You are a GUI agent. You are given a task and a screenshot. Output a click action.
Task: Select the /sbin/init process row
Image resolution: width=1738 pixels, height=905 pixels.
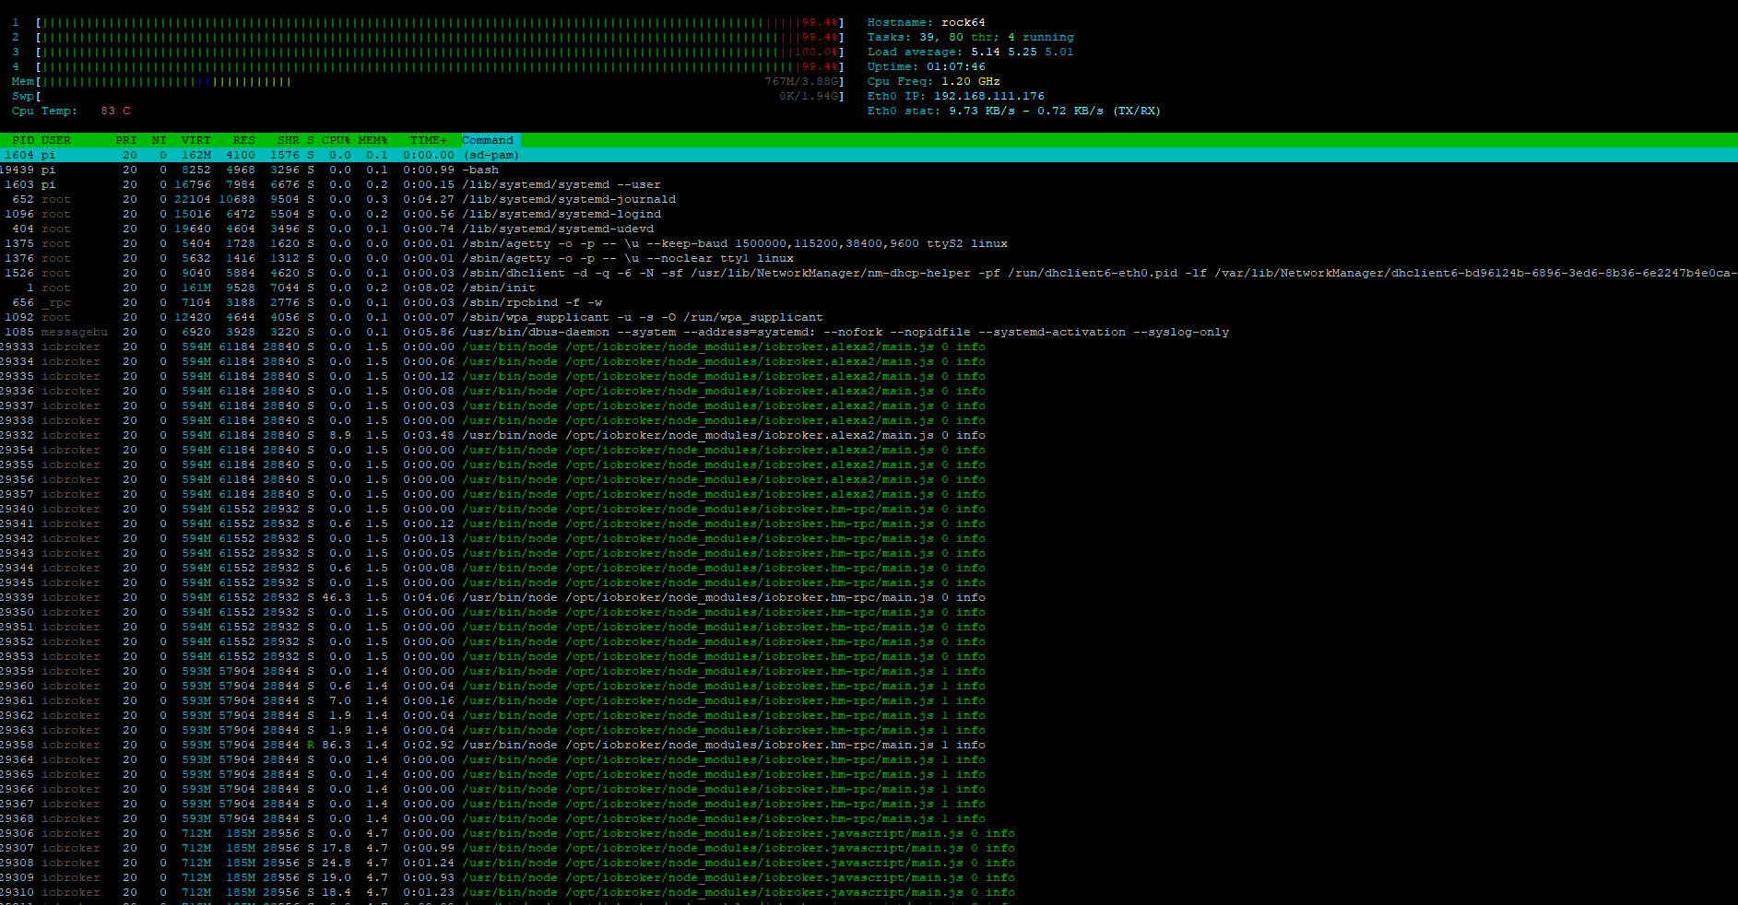(869, 288)
